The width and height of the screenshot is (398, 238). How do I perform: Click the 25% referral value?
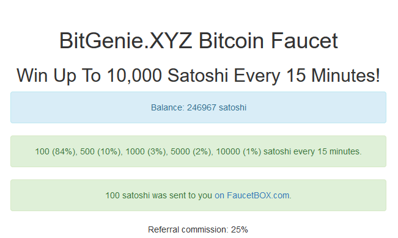point(240,229)
